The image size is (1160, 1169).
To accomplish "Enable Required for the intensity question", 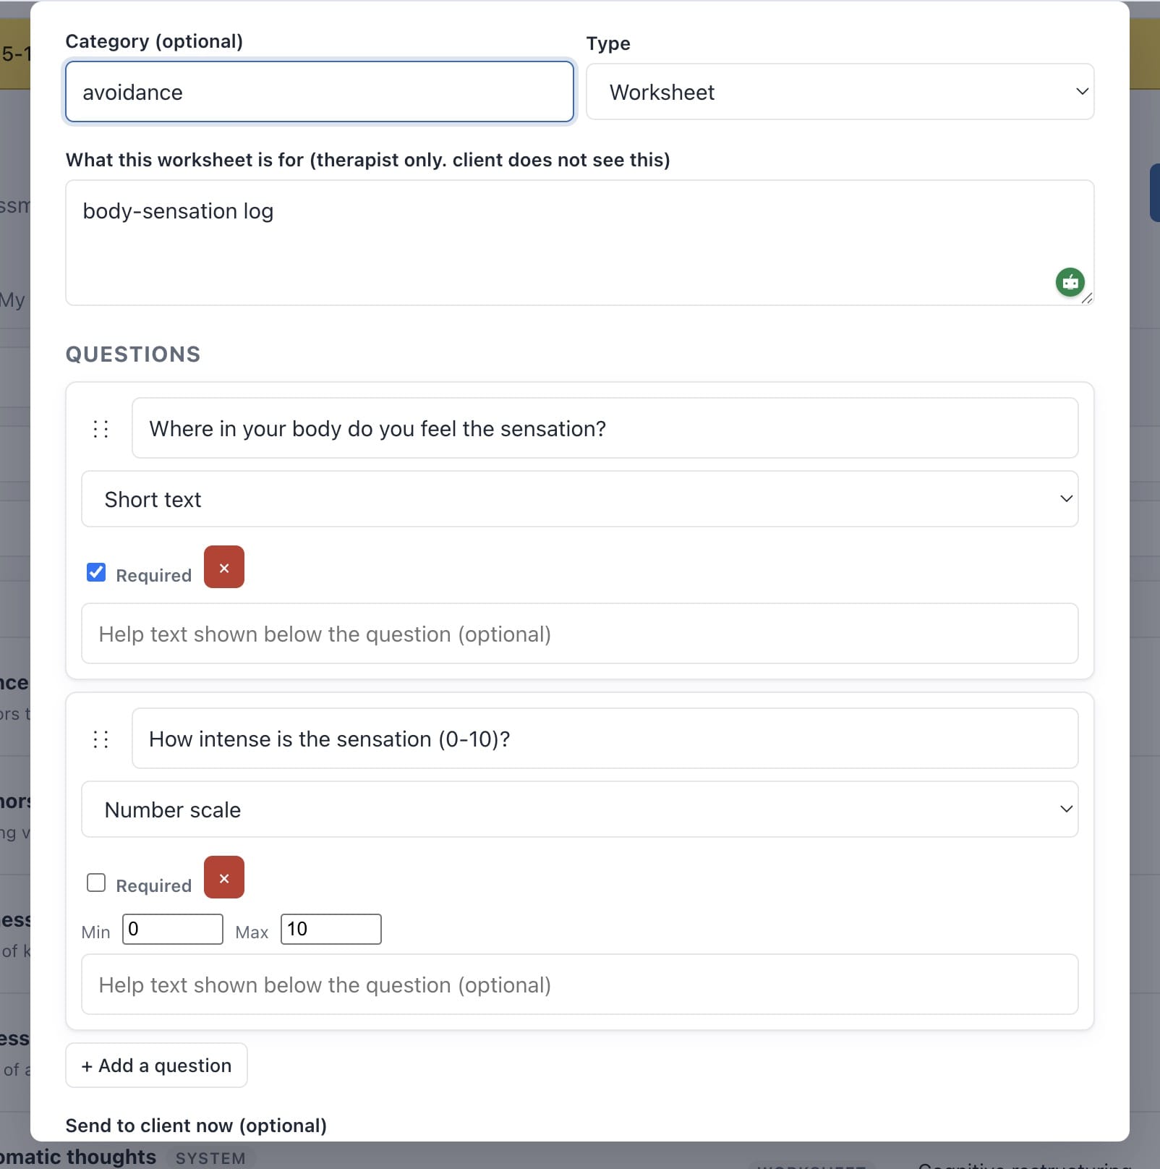I will (96, 883).
